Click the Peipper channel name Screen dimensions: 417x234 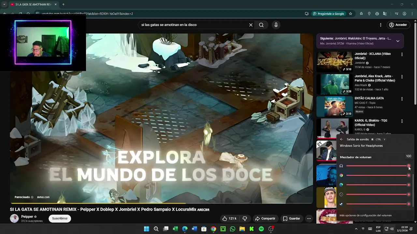[27, 217]
